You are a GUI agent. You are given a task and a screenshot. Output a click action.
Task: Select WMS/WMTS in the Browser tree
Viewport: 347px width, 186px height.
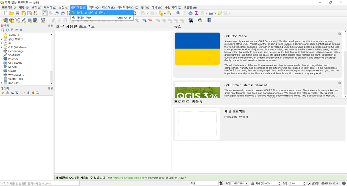coord(16,75)
